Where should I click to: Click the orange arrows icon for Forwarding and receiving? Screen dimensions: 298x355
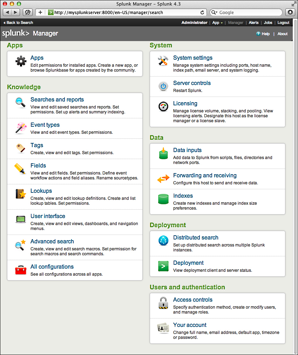[163, 179]
